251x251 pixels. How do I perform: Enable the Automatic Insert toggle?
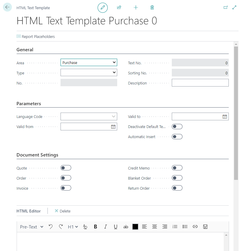[x=177, y=137]
